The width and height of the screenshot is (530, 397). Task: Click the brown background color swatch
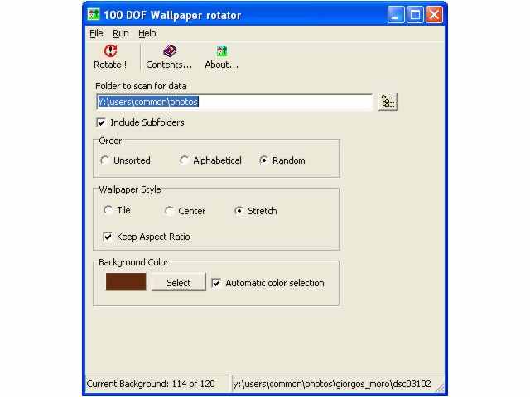126,282
